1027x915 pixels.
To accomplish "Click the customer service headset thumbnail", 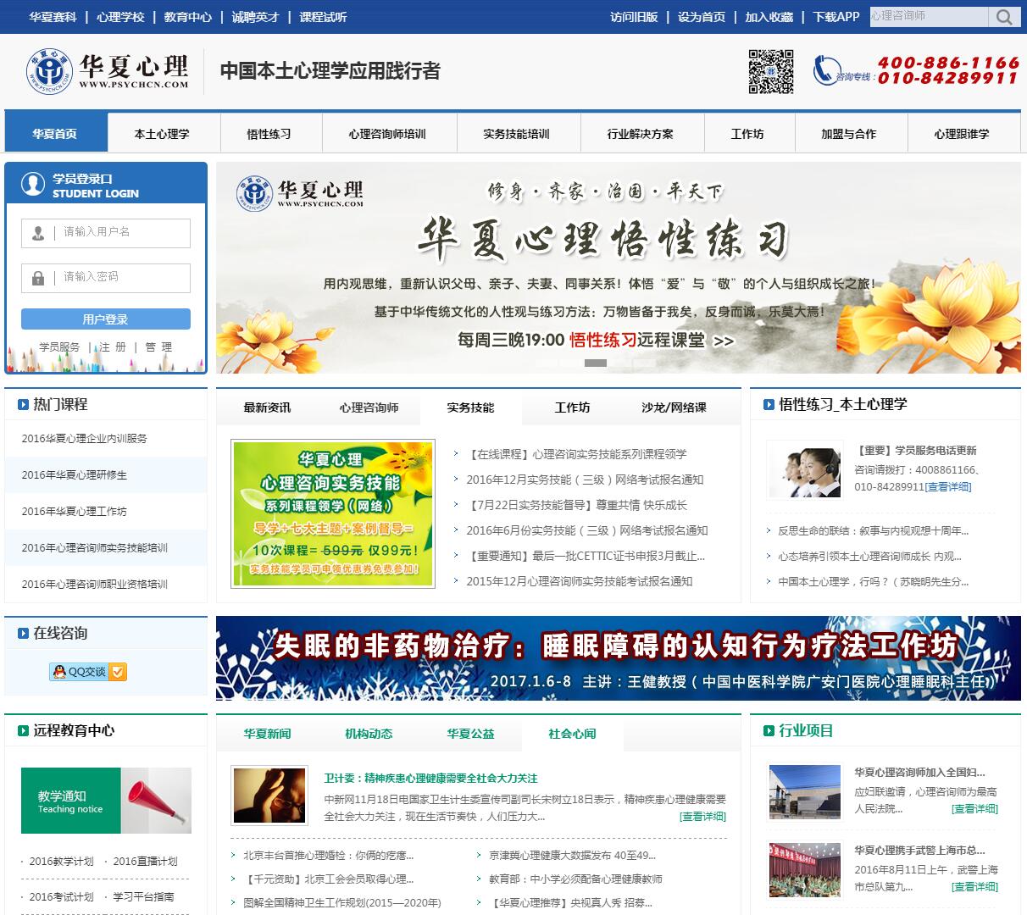I will [805, 473].
